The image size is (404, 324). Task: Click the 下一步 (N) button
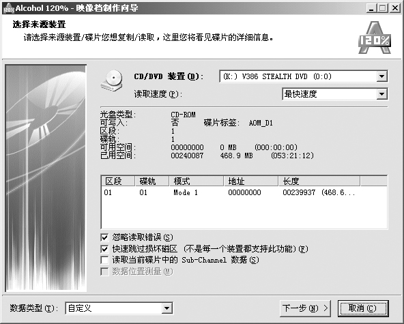point(305,308)
